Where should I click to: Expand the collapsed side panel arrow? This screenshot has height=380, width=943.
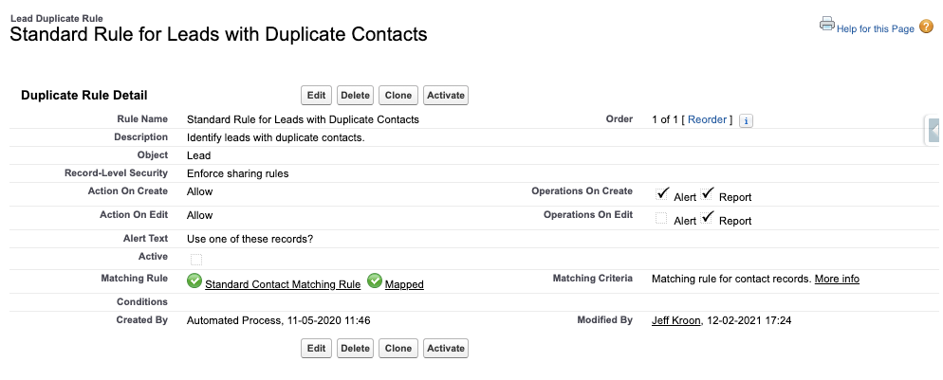934,131
